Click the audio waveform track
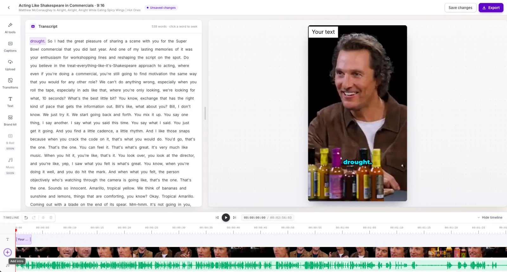Viewport: 507px width, 272px height. 261,265
